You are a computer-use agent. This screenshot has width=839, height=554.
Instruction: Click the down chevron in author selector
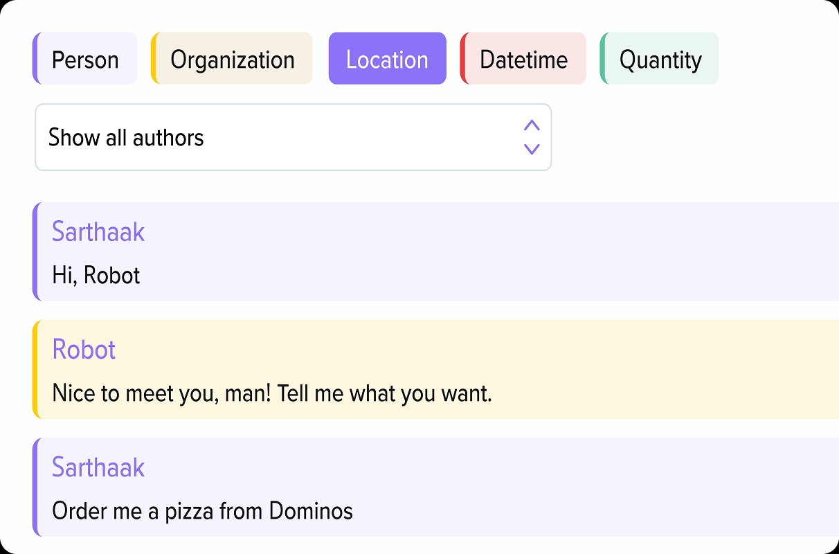532,149
